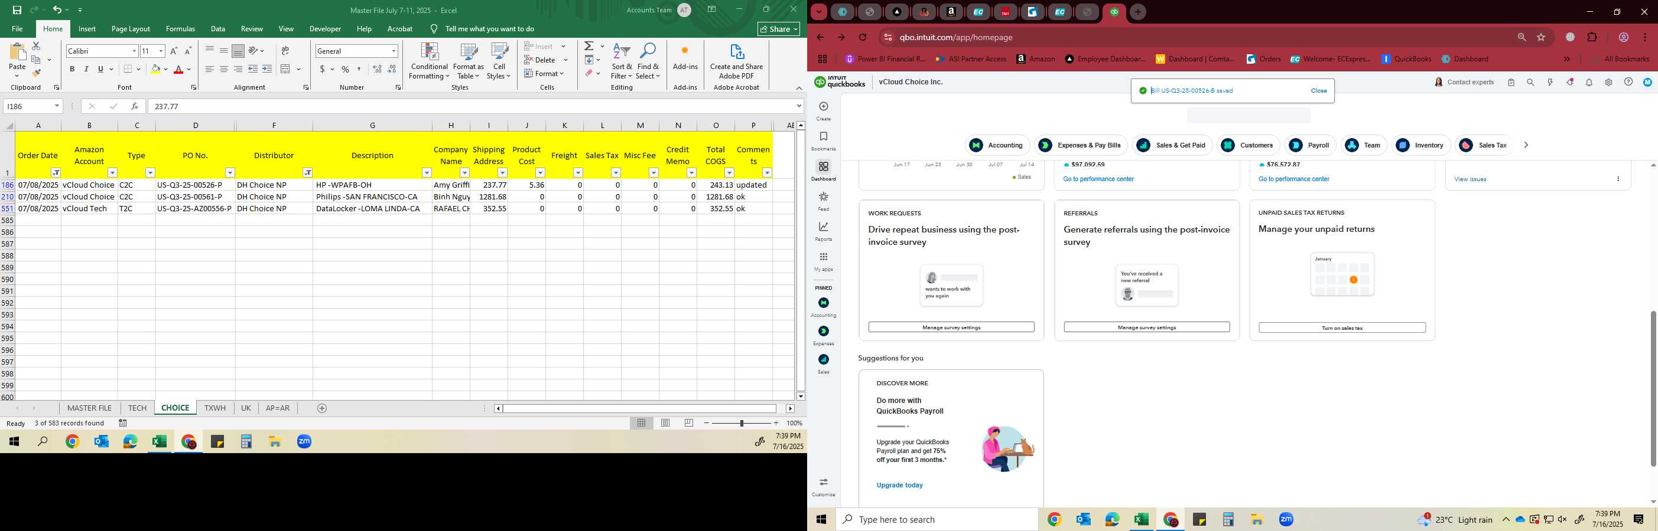Switch to Page Break Preview in Excel
This screenshot has height=531, width=1658.
pyautogui.click(x=689, y=423)
